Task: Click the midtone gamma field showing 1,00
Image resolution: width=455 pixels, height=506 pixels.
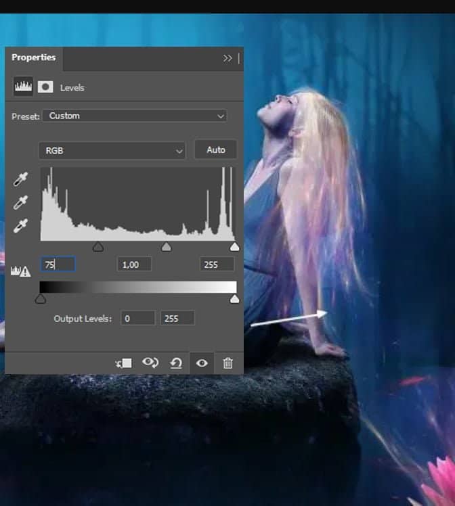Action: 134,264
